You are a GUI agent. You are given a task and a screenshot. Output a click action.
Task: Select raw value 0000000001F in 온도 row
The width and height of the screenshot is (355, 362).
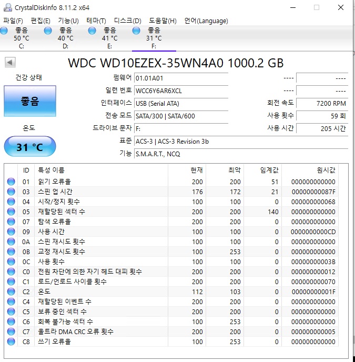[313, 292]
